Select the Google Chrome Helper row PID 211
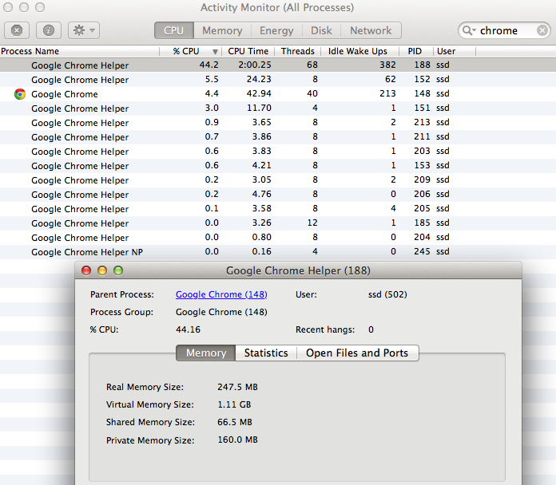This screenshot has height=485, width=556. pyautogui.click(x=278, y=137)
